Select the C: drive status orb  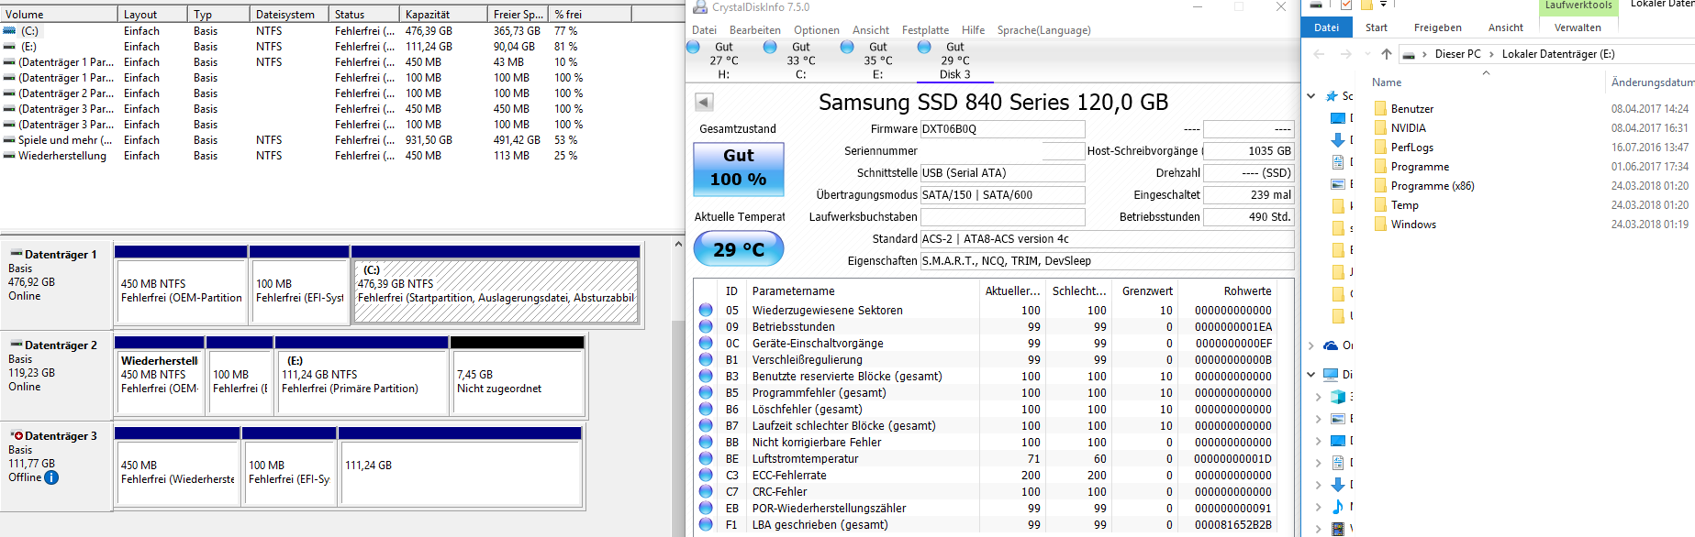coord(770,47)
